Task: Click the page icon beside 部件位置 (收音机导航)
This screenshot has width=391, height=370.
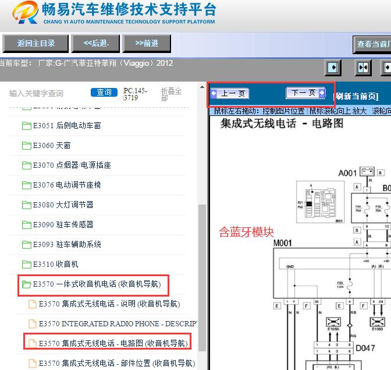Action: point(33,363)
